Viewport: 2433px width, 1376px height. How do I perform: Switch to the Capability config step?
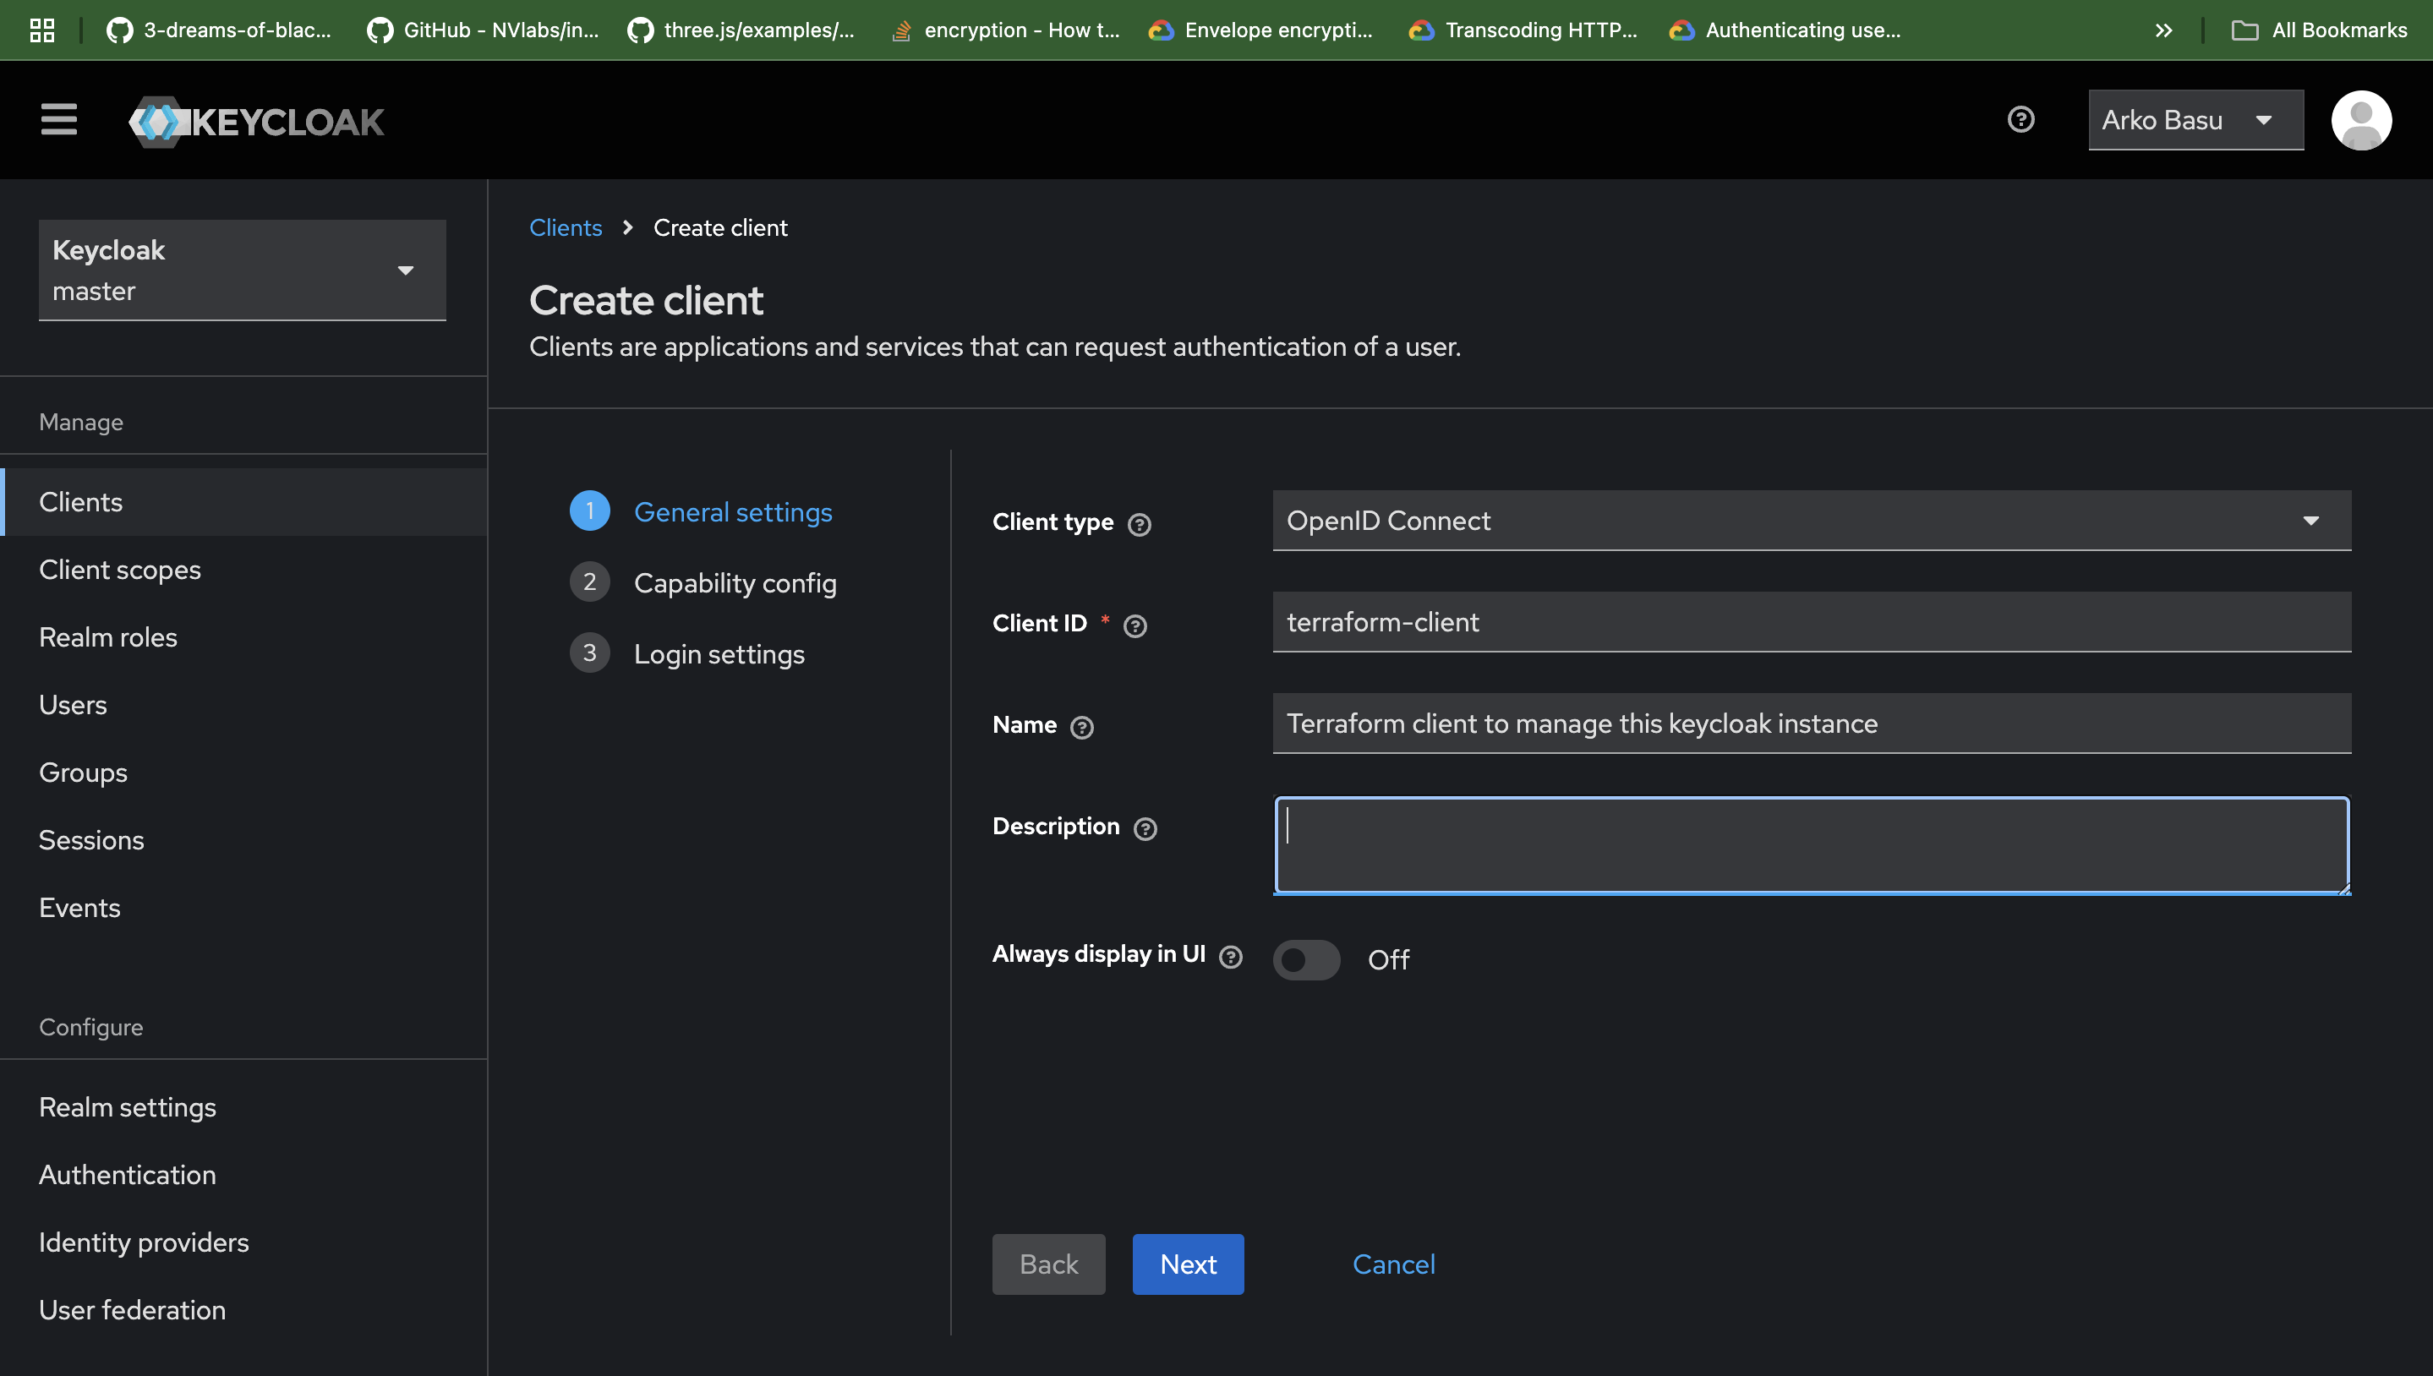735,582
